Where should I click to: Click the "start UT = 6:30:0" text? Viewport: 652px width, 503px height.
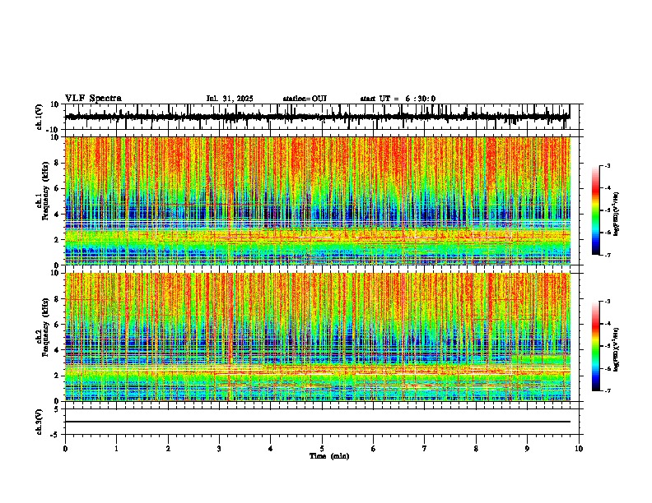click(x=398, y=99)
